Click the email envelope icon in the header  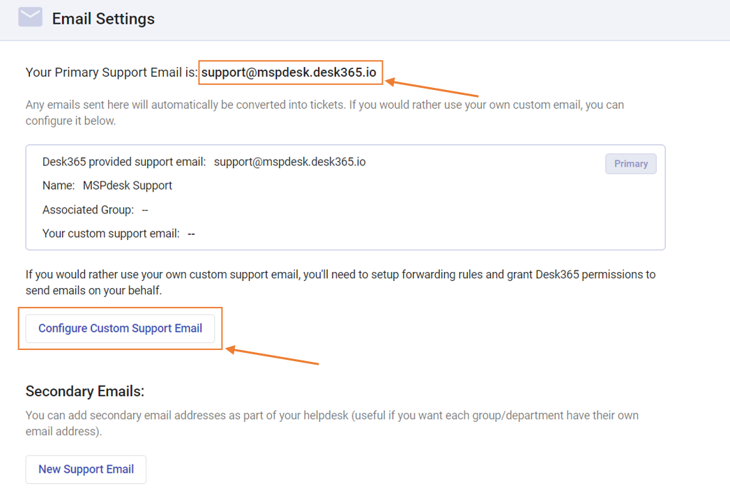30,16
